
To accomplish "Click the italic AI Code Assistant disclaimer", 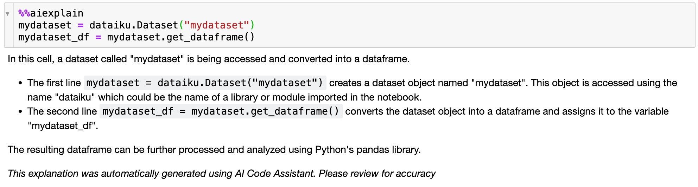I will tap(222, 174).
